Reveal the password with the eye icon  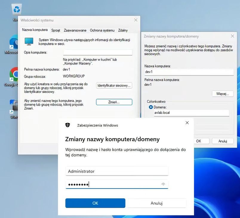click(x=163, y=184)
